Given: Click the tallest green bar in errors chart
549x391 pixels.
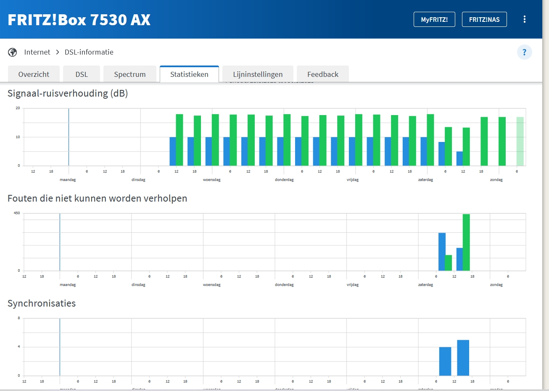Looking at the screenshot, I should pos(466,242).
